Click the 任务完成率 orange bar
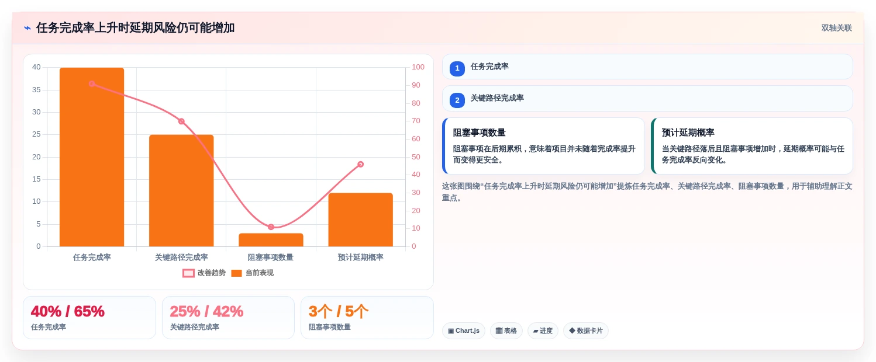 (92, 157)
